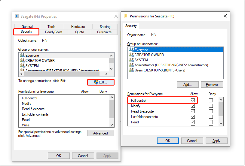Check Deny checkbox for Read
Image resolution: width=245 pixels, height=166 pixels.
pyautogui.click(x=211, y=122)
